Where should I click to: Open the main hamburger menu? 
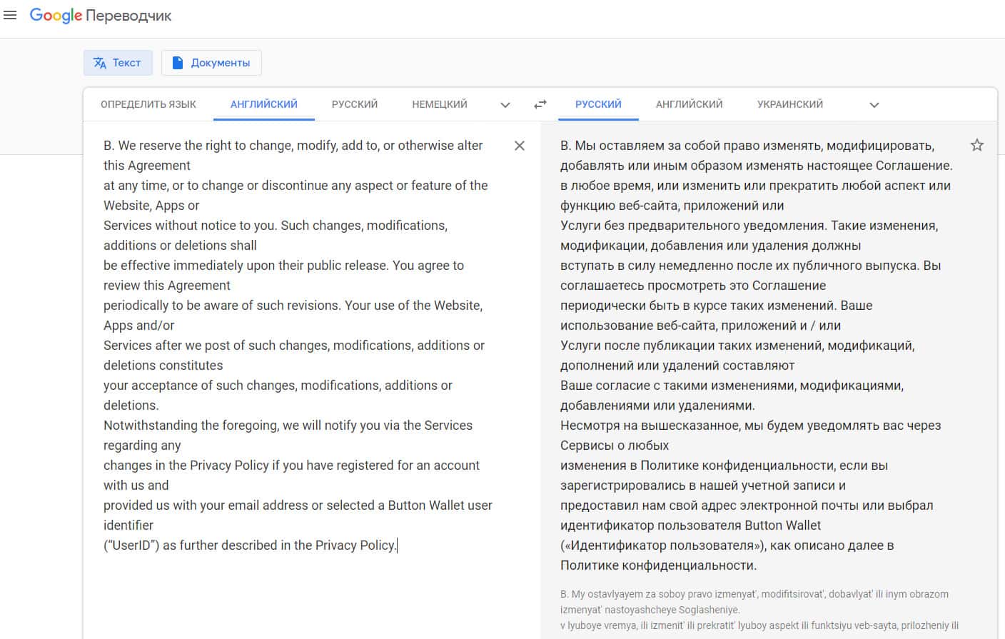pos(10,15)
